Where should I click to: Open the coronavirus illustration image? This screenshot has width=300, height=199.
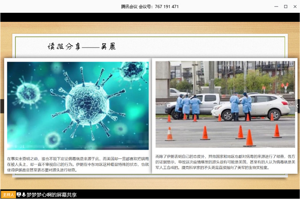(x=78, y=105)
